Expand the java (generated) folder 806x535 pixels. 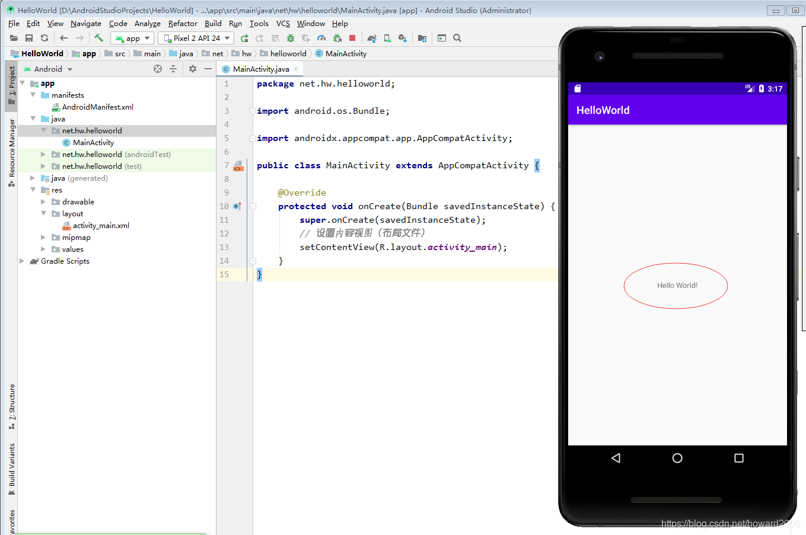tap(33, 178)
